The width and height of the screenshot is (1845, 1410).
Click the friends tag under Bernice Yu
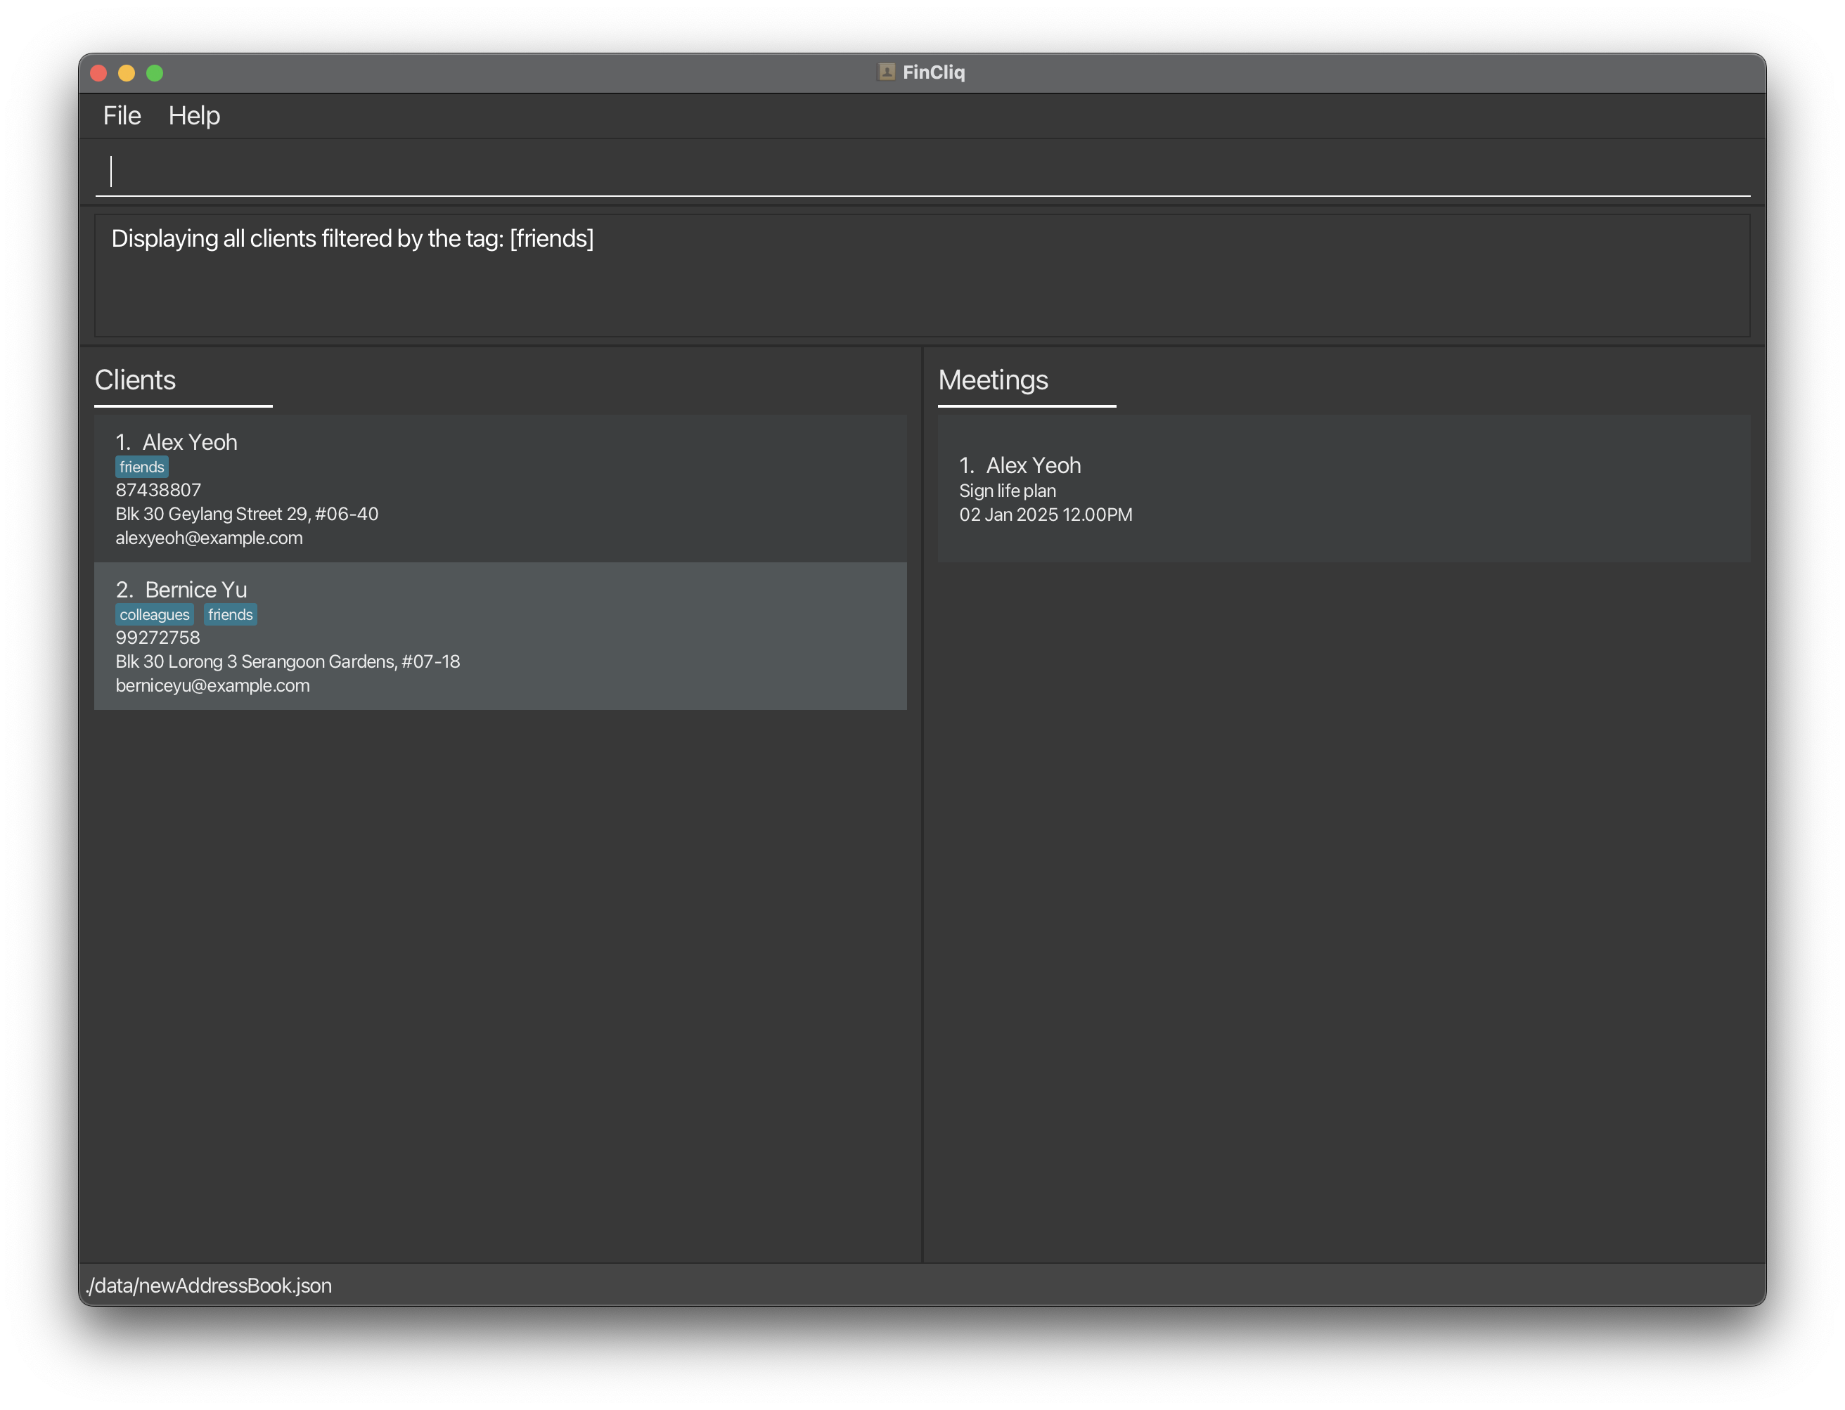[x=230, y=614]
